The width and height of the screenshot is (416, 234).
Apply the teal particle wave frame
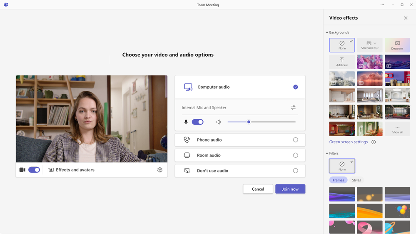point(342,211)
